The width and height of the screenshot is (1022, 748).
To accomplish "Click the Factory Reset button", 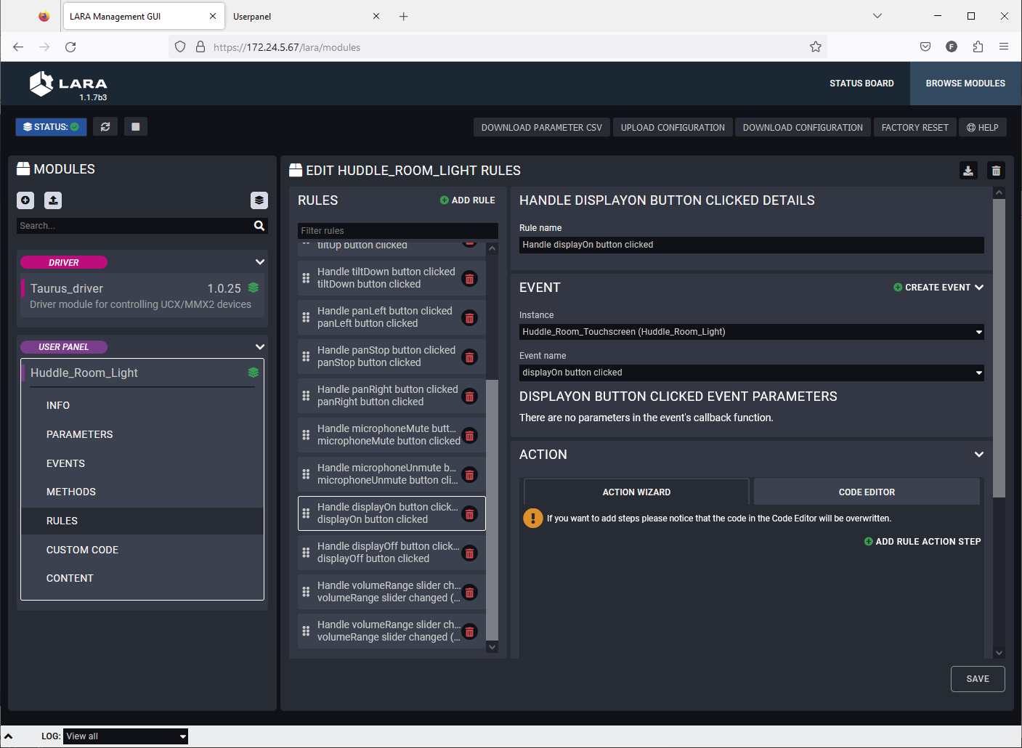I will point(914,128).
